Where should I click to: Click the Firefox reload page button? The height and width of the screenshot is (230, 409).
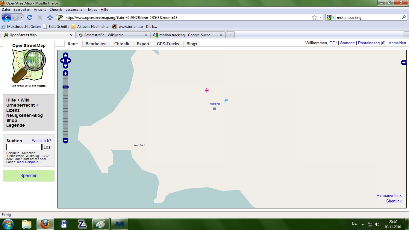(x=30, y=17)
